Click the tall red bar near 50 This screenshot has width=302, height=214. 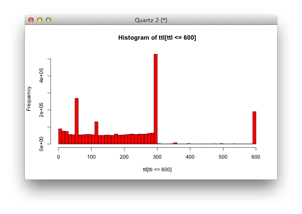pyautogui.click(x=77, y=121)
